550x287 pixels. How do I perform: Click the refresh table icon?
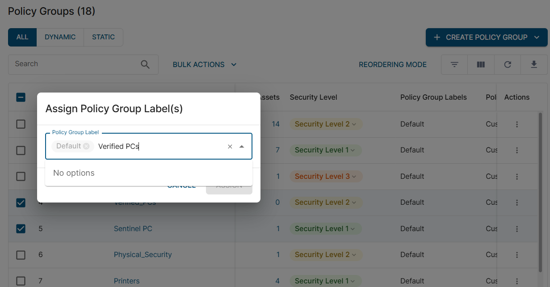508,64
